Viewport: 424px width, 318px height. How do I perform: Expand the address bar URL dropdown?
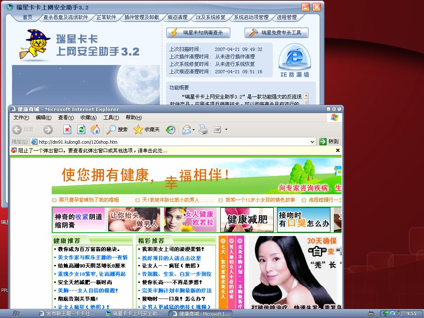coord(312,142)
